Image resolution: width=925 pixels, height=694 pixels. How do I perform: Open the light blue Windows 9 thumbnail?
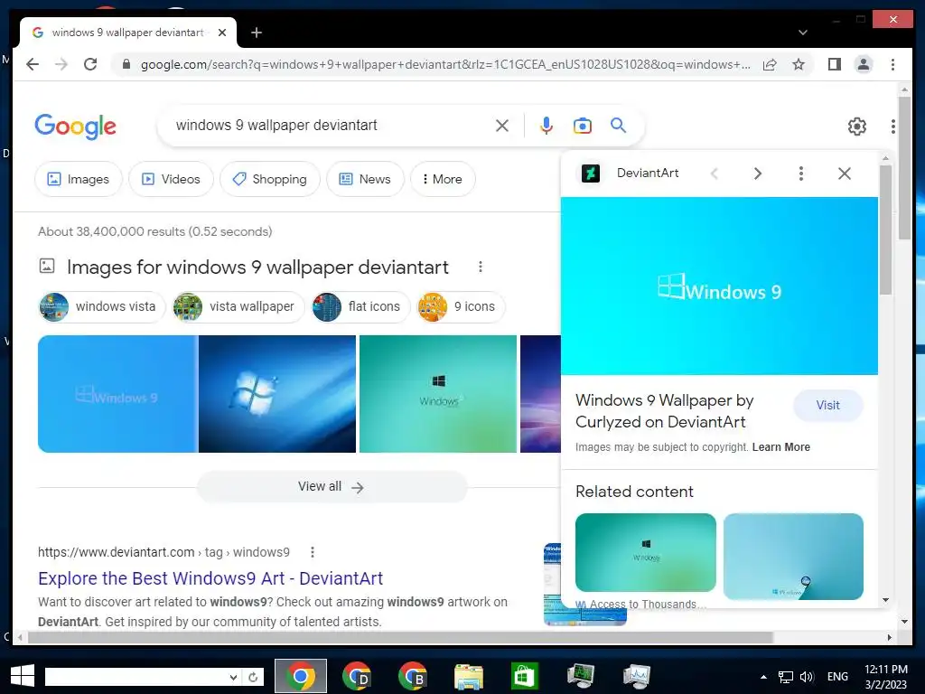[x=118, y=394]
